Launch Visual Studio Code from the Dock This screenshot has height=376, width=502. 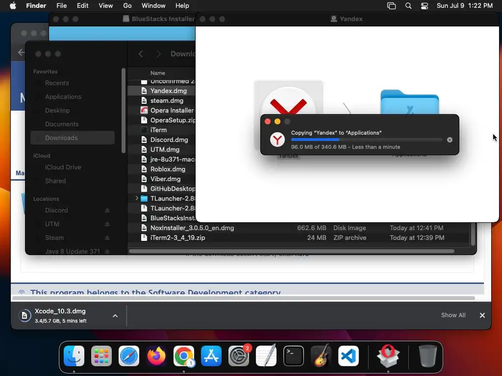(x=349, y=356)
